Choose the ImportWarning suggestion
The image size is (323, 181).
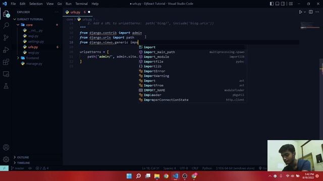pyautogui.click(x=192, y=76)
